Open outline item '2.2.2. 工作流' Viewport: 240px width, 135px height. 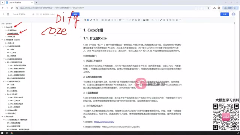tap(11, 52)
